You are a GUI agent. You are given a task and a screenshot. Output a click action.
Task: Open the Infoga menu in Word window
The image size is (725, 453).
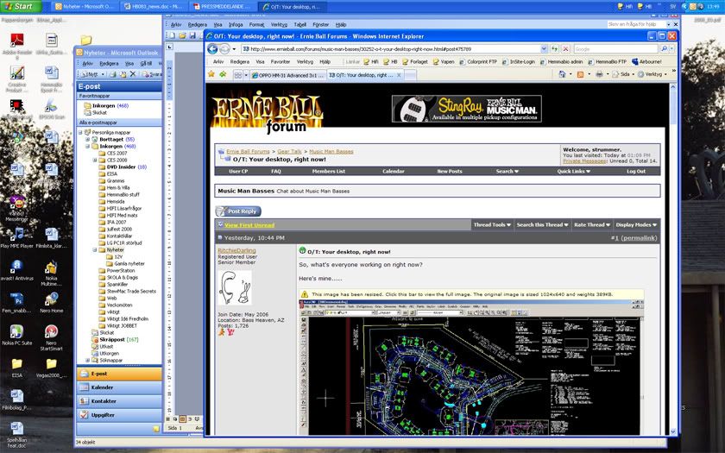point(236,24)
